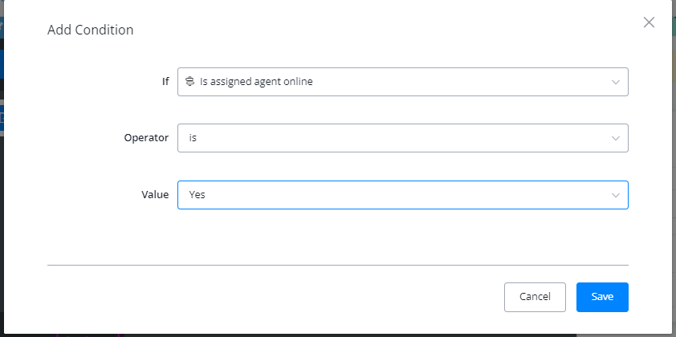
Task: Expand the If dropdown chevron
Action: 616,82
